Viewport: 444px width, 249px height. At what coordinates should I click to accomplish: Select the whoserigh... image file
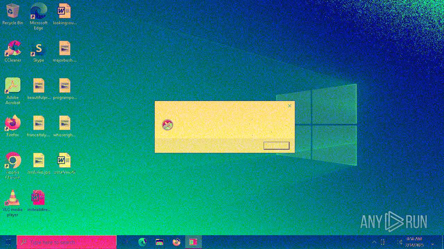[x=65, y=126]
